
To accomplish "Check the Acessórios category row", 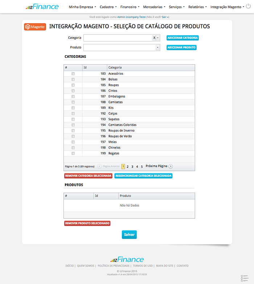I will tap(73, 74).
